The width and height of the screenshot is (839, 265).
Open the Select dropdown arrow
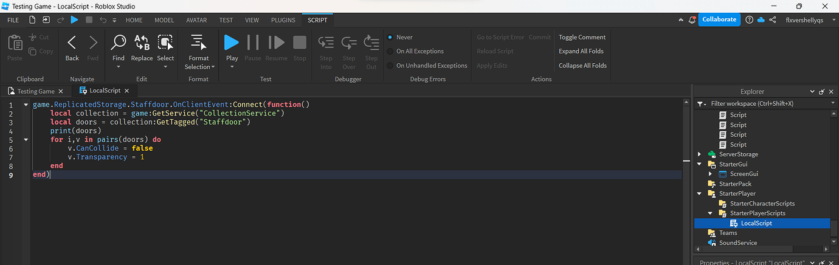pos(165,66)
